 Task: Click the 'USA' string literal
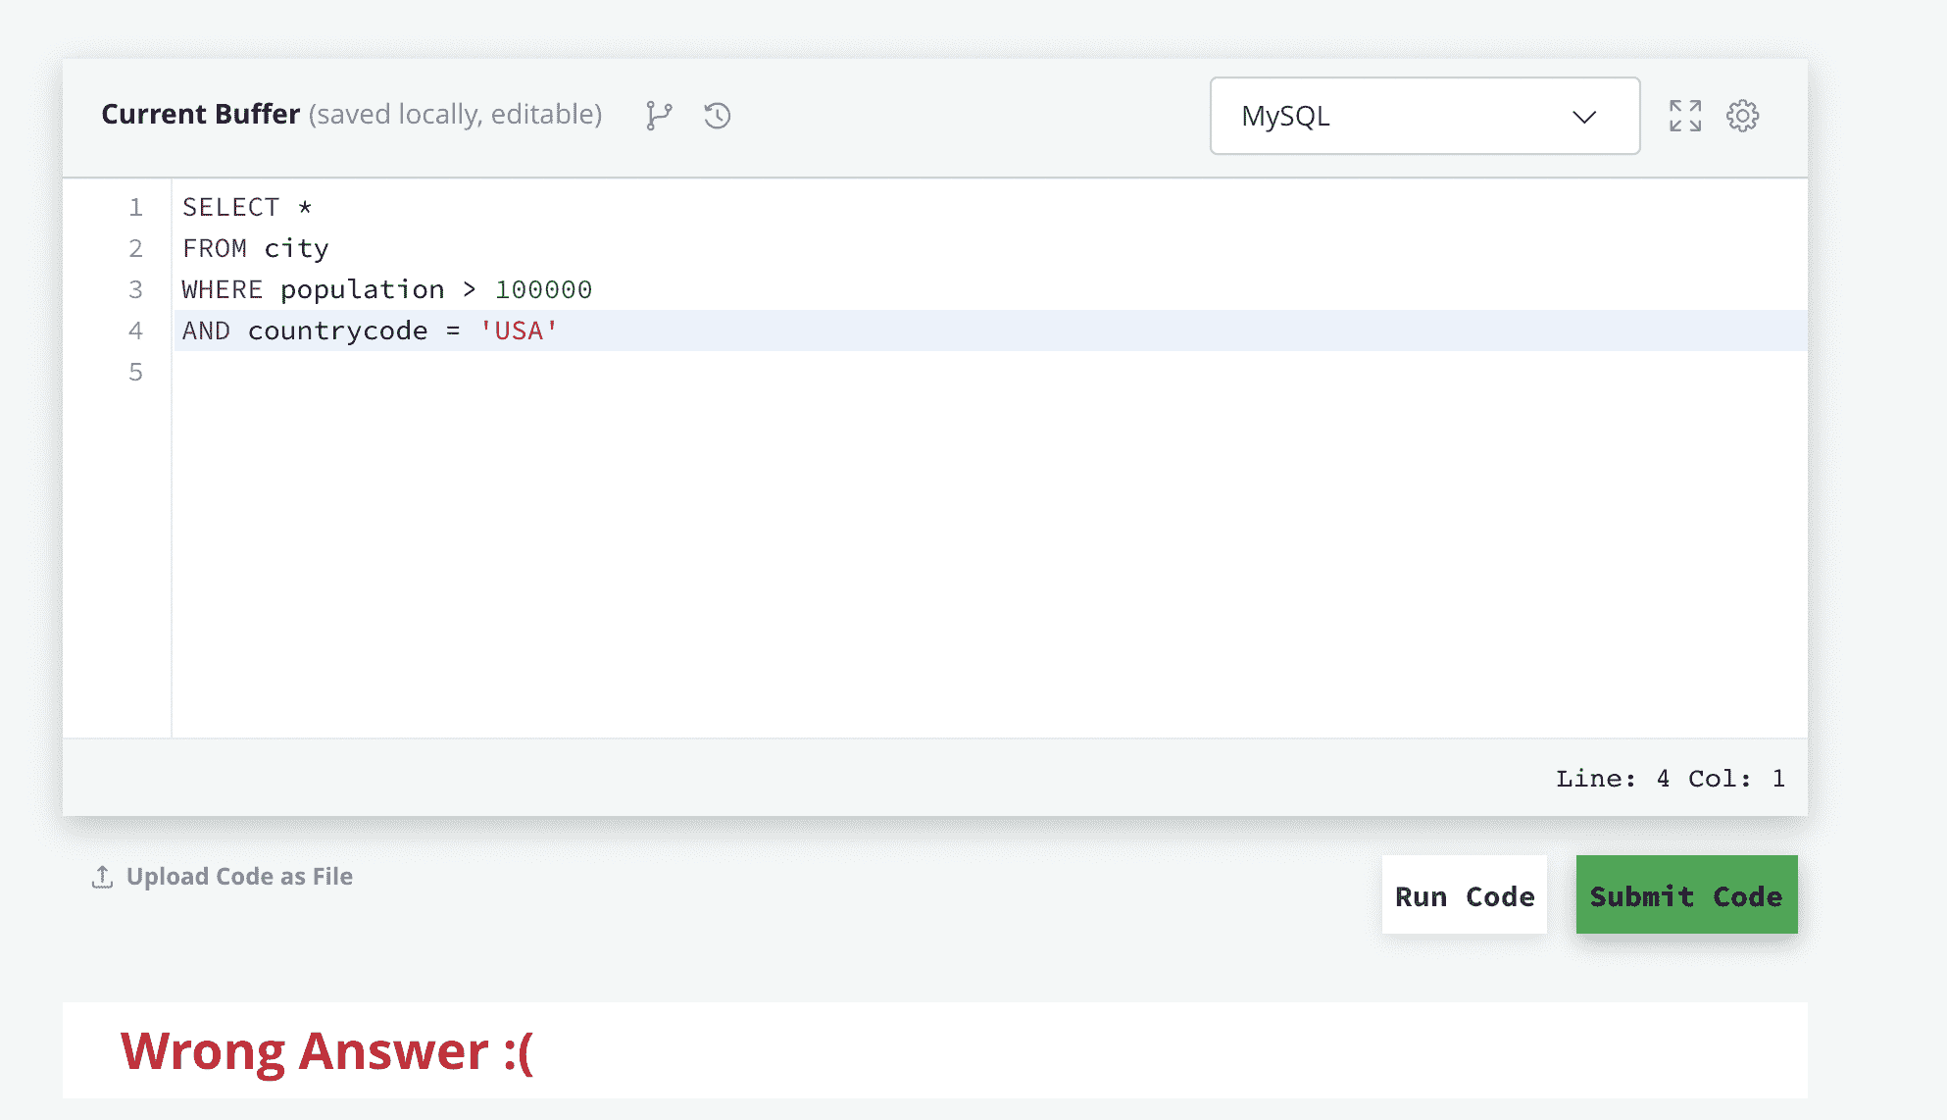pyautogui.click(x=519, y=331)
